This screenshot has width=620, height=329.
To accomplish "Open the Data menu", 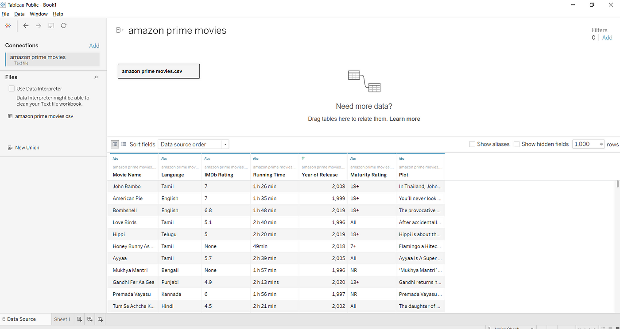I will pos(19,14).
